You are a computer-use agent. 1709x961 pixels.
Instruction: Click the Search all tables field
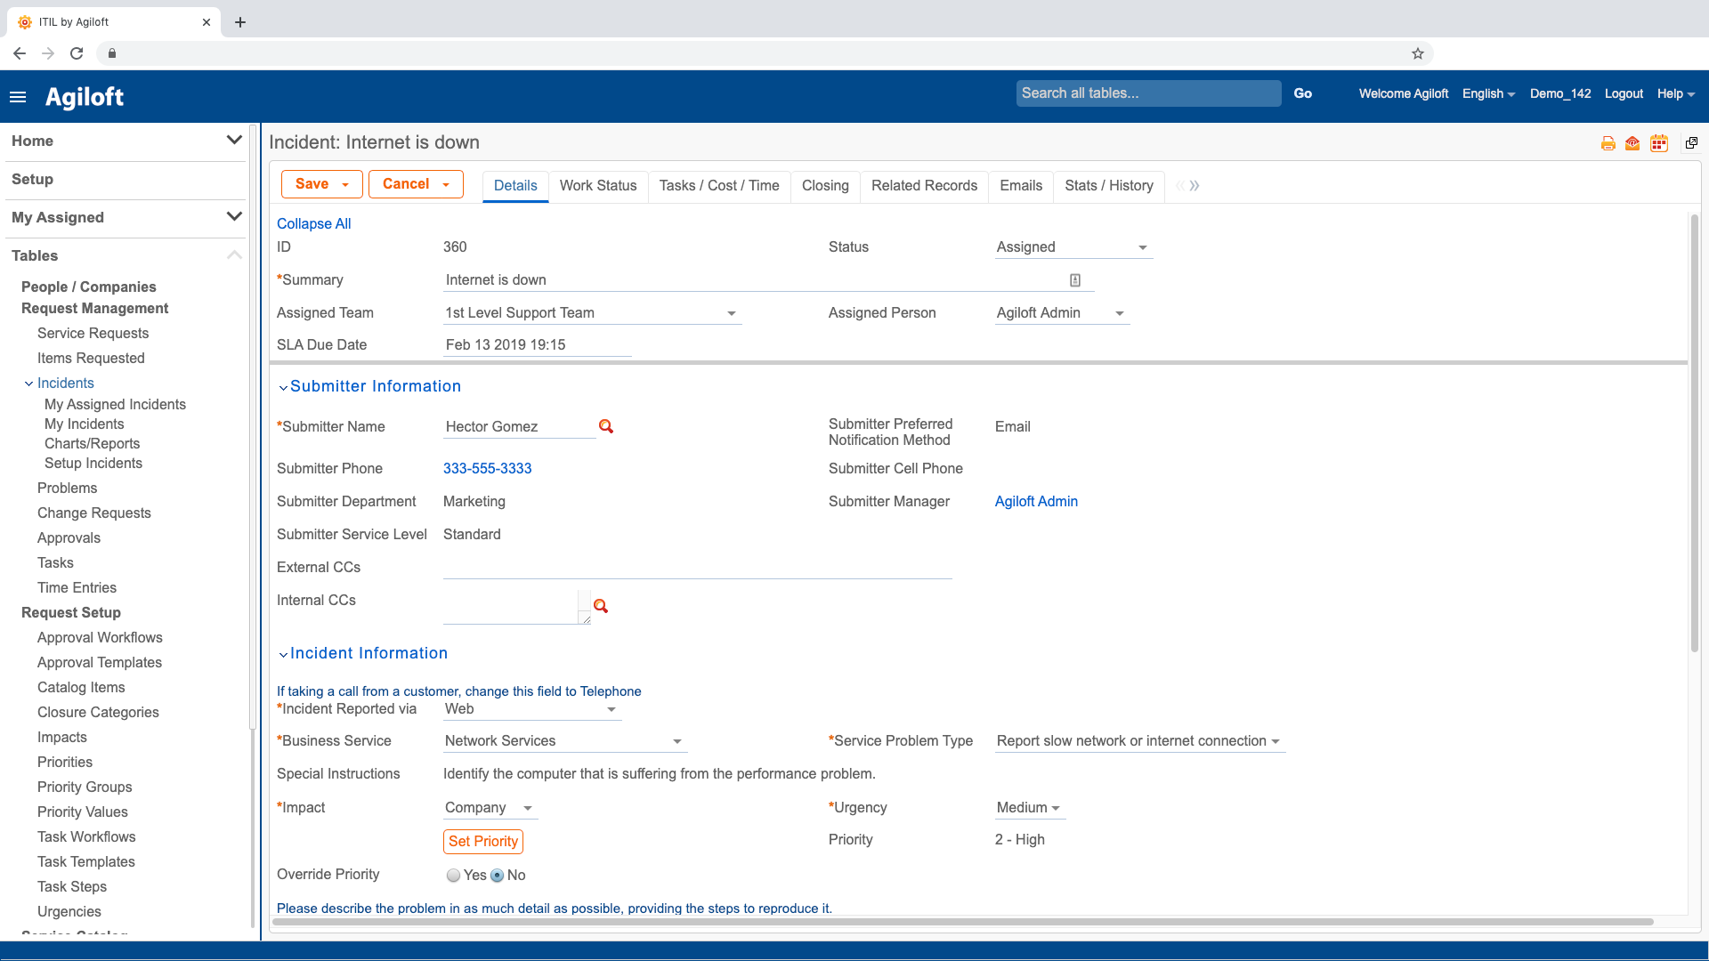click(x=1147, y=93)
